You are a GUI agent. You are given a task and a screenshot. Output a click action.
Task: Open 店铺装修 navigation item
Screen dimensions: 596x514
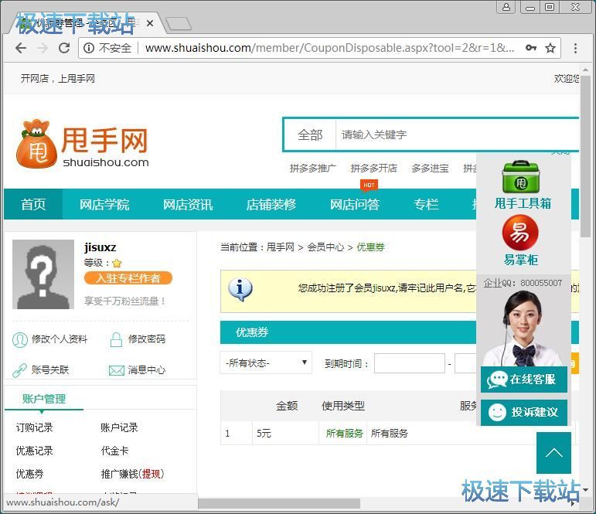pos(271,205)
